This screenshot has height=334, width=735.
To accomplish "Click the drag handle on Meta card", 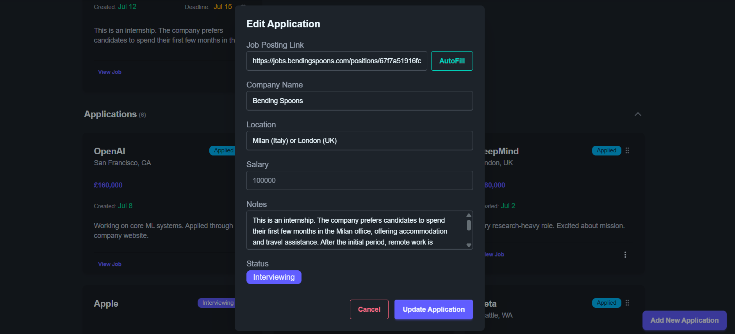I will (x=627, y=303).
